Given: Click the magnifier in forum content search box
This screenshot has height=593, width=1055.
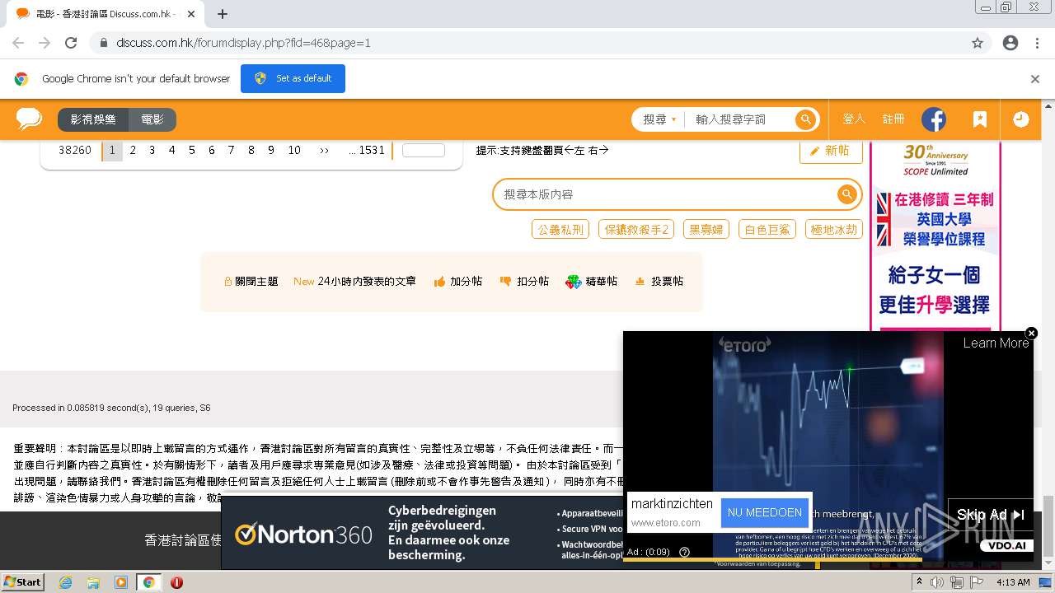Looking at the screenshot, I should (x=846, y=194).
